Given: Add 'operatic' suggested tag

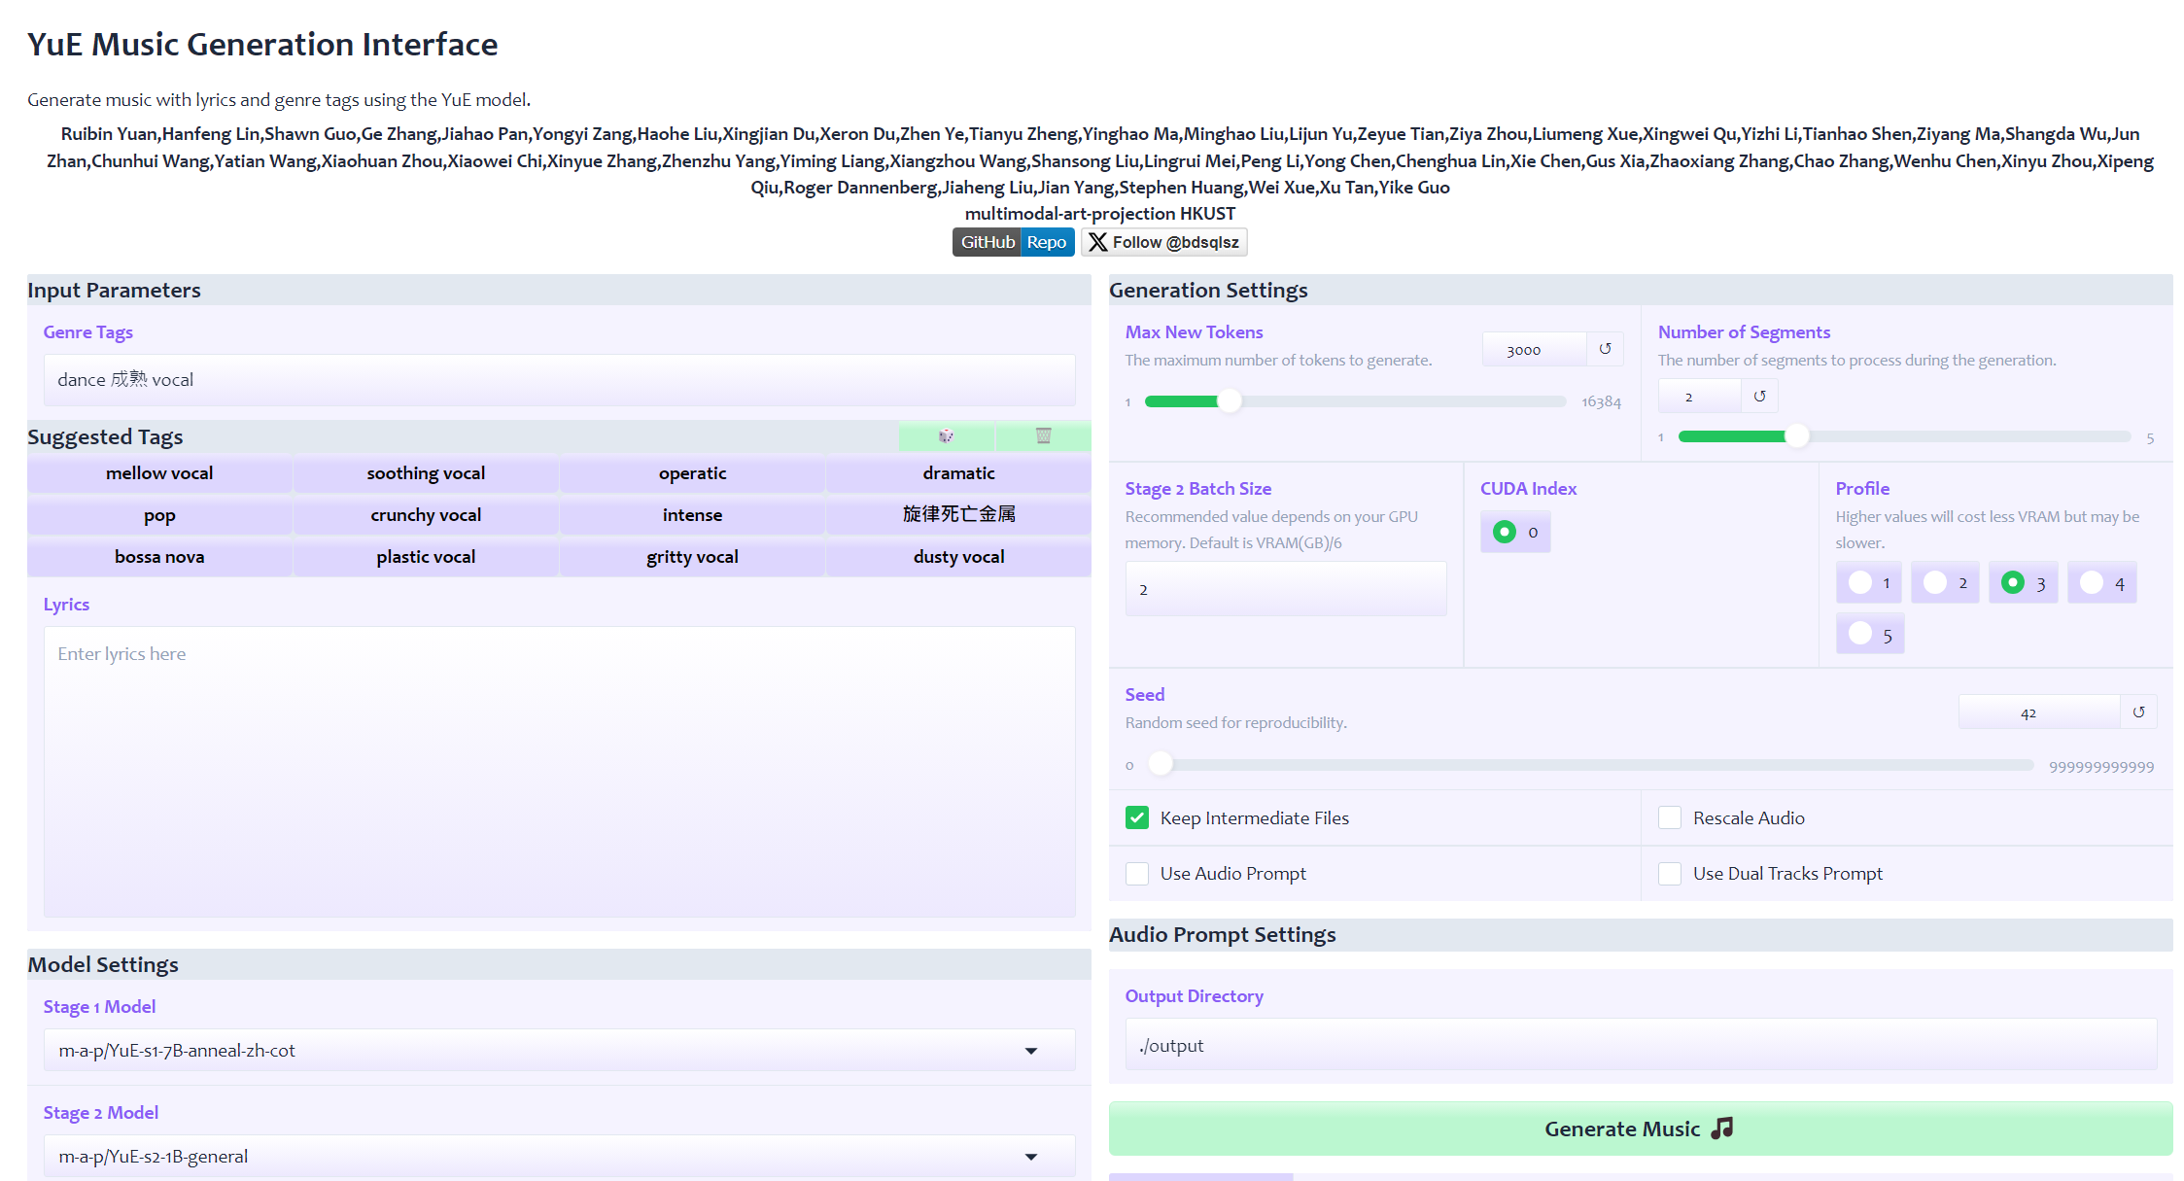Looking at the screenshot, I should [x=692, y=473].
